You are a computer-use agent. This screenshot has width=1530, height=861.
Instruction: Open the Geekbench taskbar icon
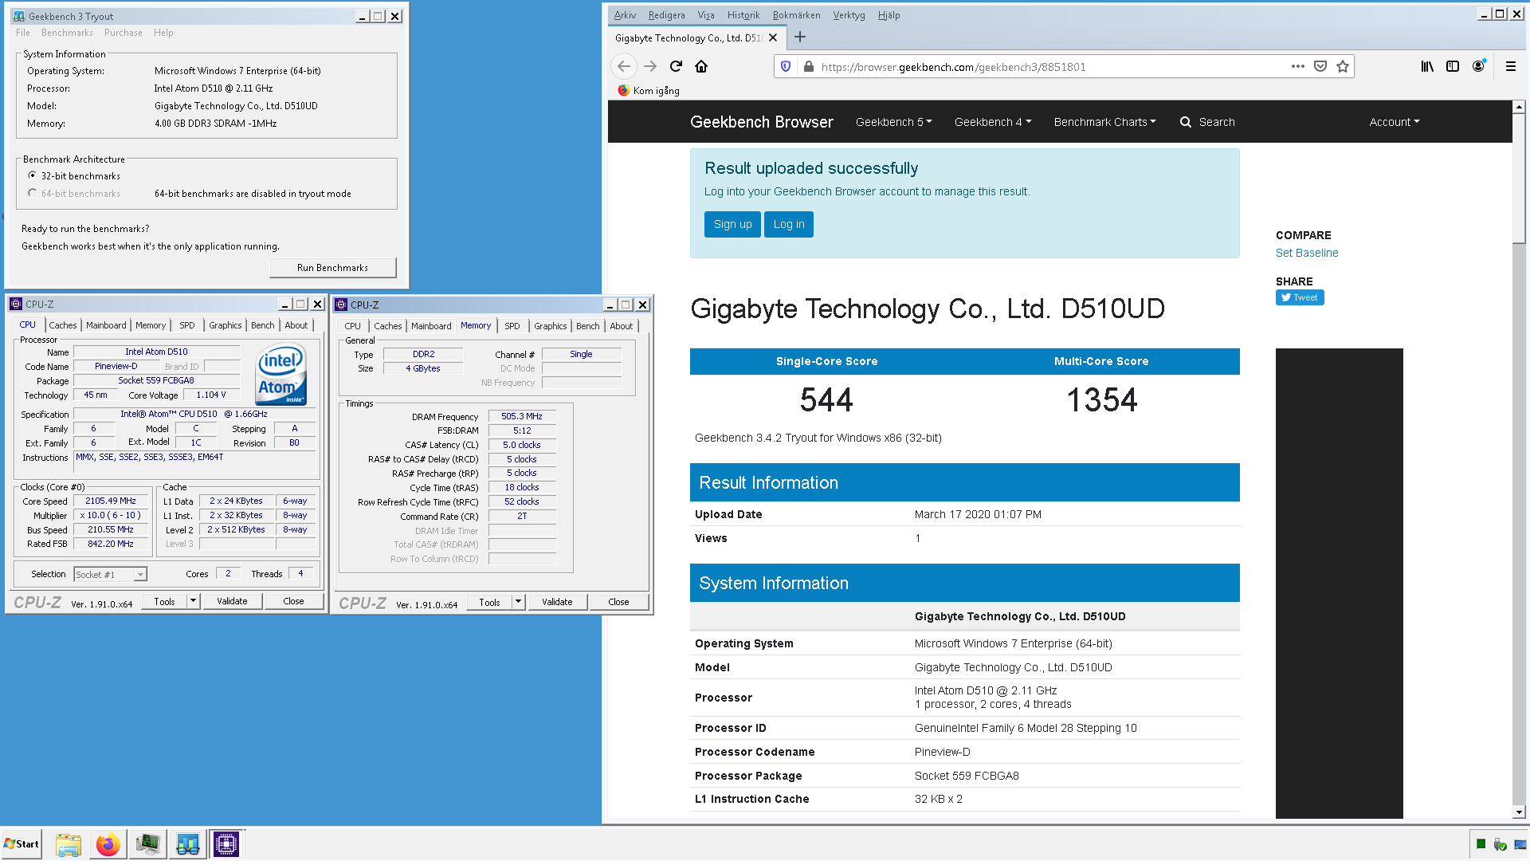[187, 844]
